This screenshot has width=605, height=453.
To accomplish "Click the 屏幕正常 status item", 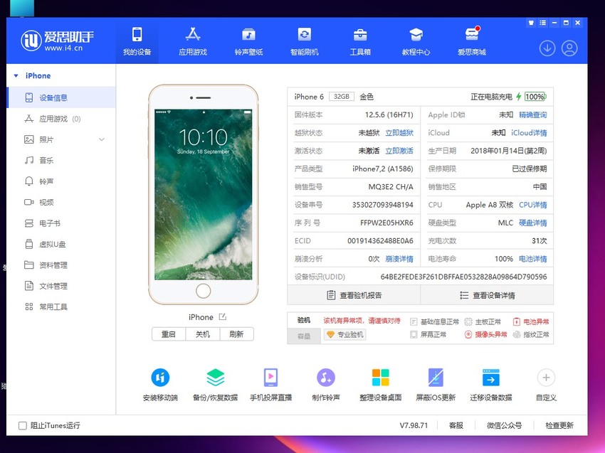I will pos(428,335).
